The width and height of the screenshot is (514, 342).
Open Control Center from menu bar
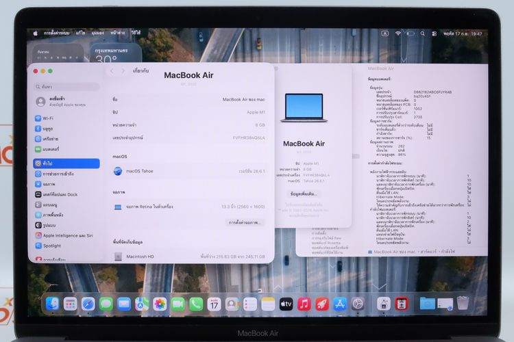pos(435,34)
